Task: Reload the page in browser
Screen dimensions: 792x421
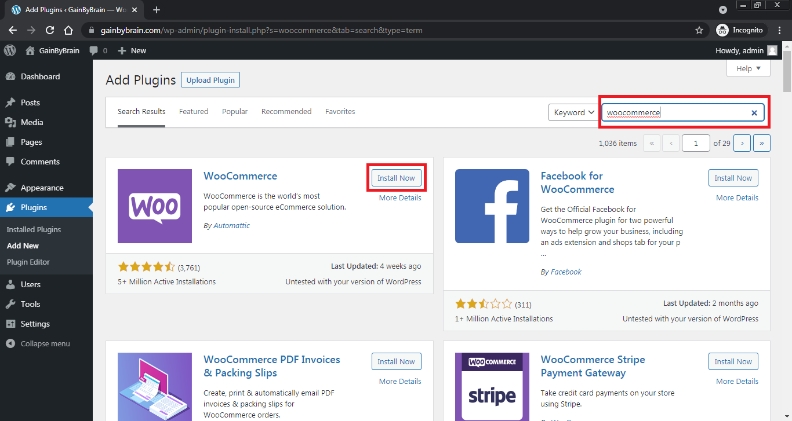Action: point(50,30)
